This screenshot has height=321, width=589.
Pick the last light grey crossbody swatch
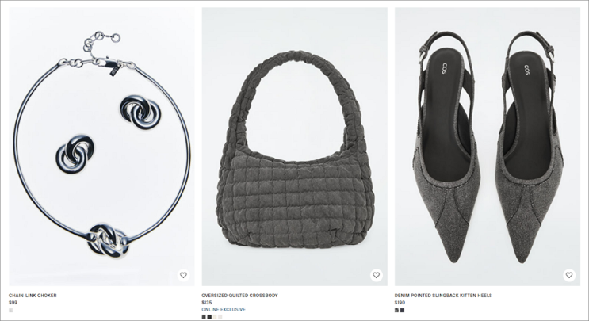tap(220, 317)
